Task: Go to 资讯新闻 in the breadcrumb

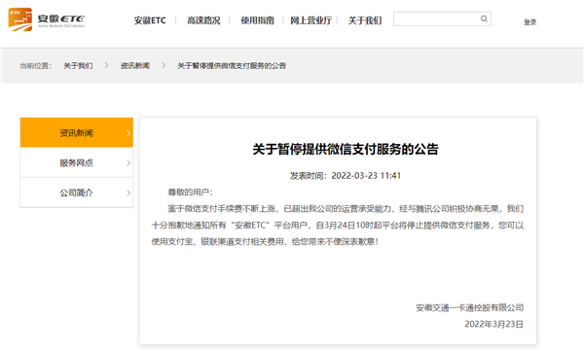Action: coord(135,66)
